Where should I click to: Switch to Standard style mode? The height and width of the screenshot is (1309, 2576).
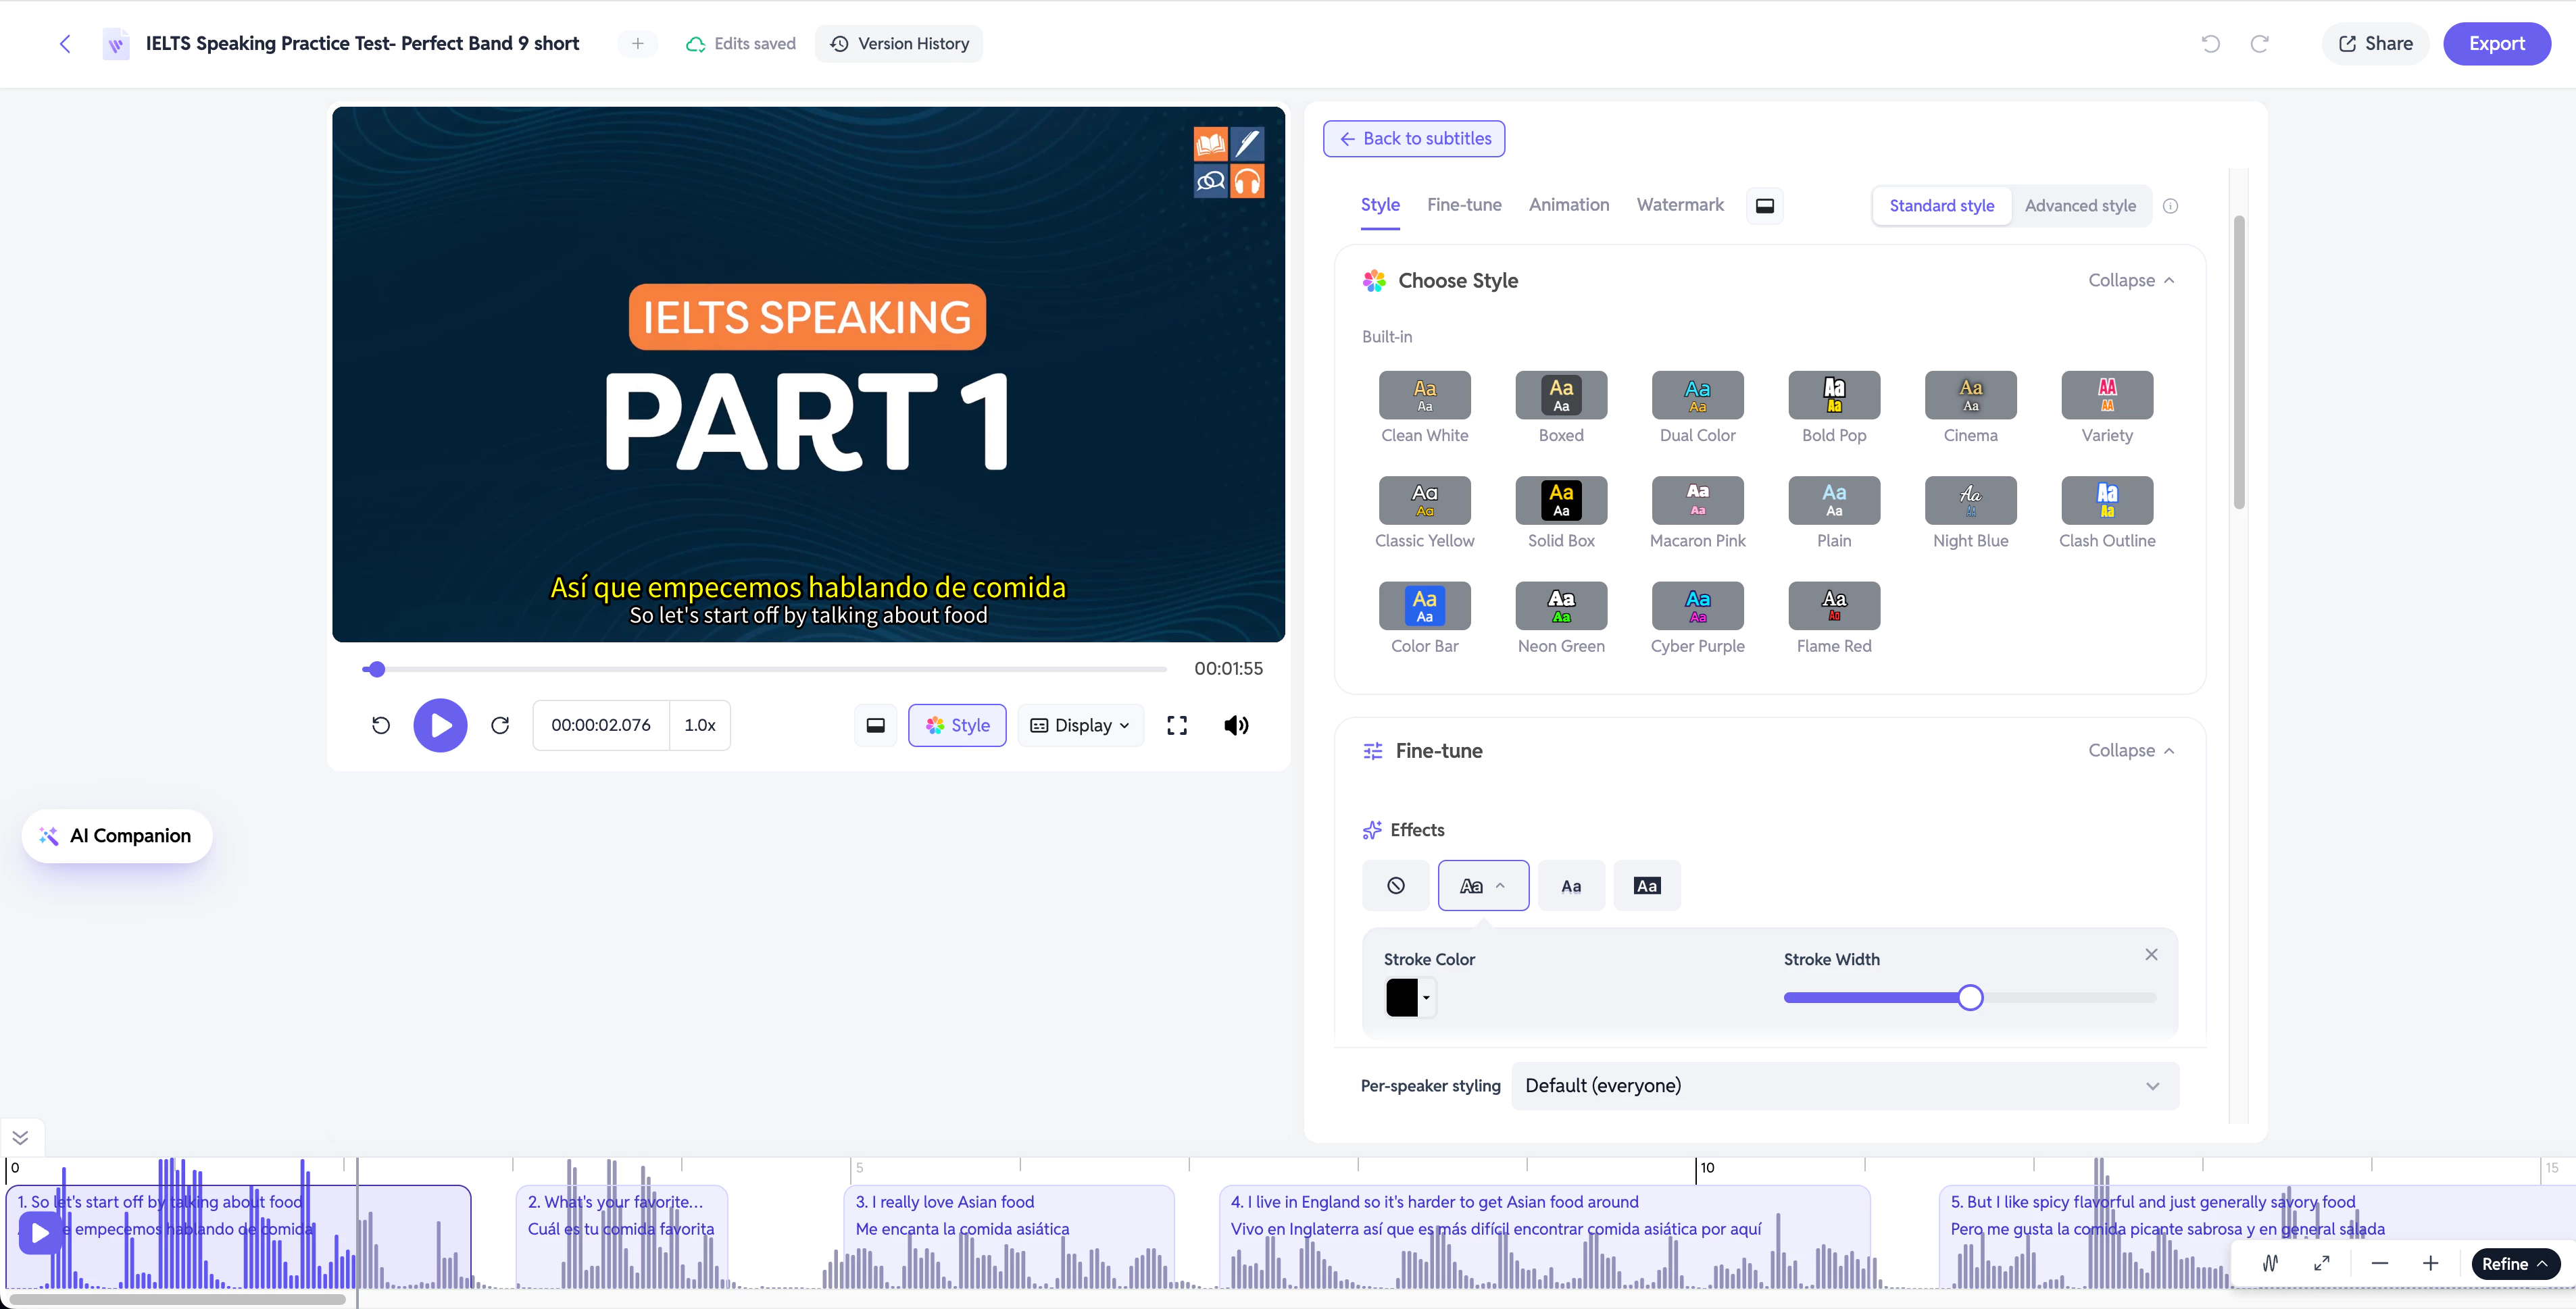(1941, 206)
